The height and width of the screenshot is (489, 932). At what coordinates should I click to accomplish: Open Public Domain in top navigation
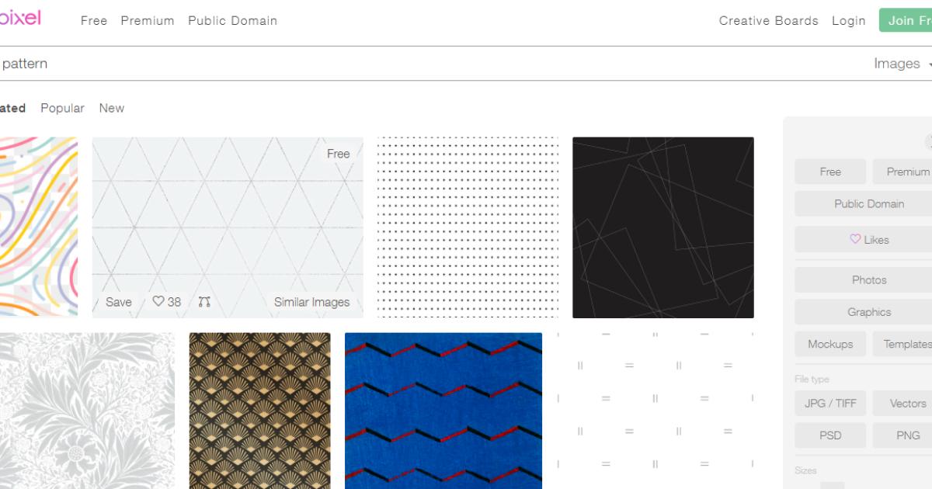pyautogui.click(x=232, y=21)
